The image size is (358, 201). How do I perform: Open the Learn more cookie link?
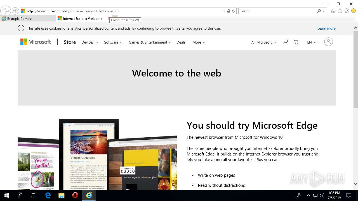click(326, 28)
